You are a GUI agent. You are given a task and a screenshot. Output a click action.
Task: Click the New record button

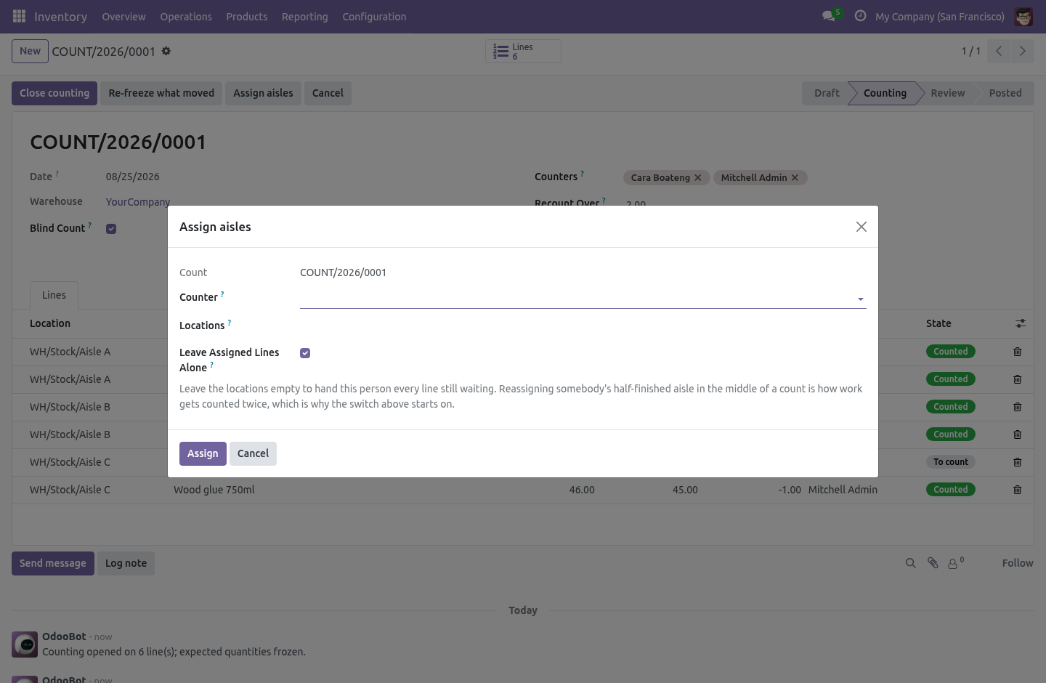pyautogui.click(x=30, y=51)
